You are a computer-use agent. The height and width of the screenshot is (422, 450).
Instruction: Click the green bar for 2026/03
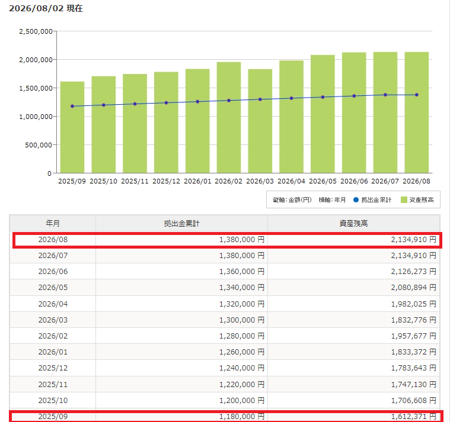coord(260,121)
